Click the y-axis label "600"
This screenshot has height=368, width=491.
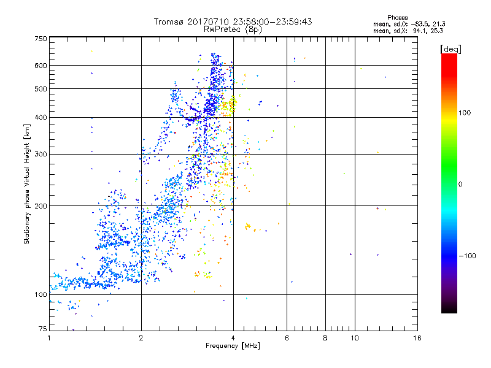tap(41, 66)
